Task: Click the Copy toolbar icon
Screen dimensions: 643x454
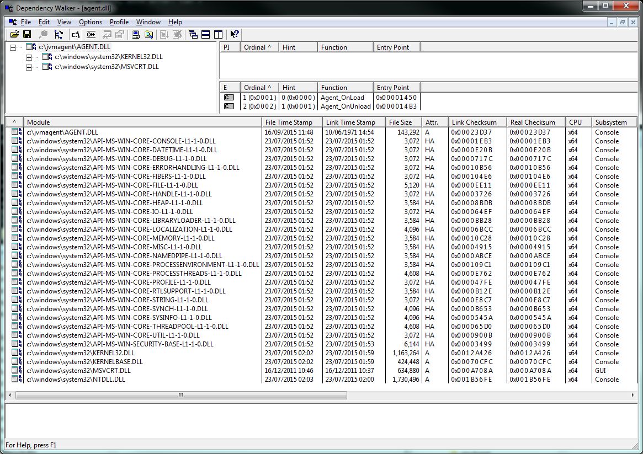Action: coord(43,34)
